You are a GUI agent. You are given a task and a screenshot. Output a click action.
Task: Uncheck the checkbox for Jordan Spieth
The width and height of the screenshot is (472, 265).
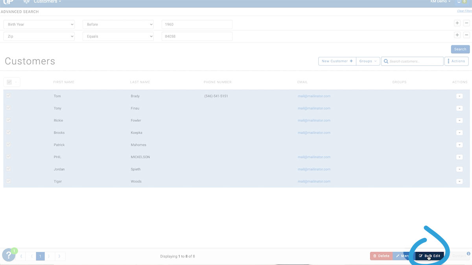(x=8, y=169)
